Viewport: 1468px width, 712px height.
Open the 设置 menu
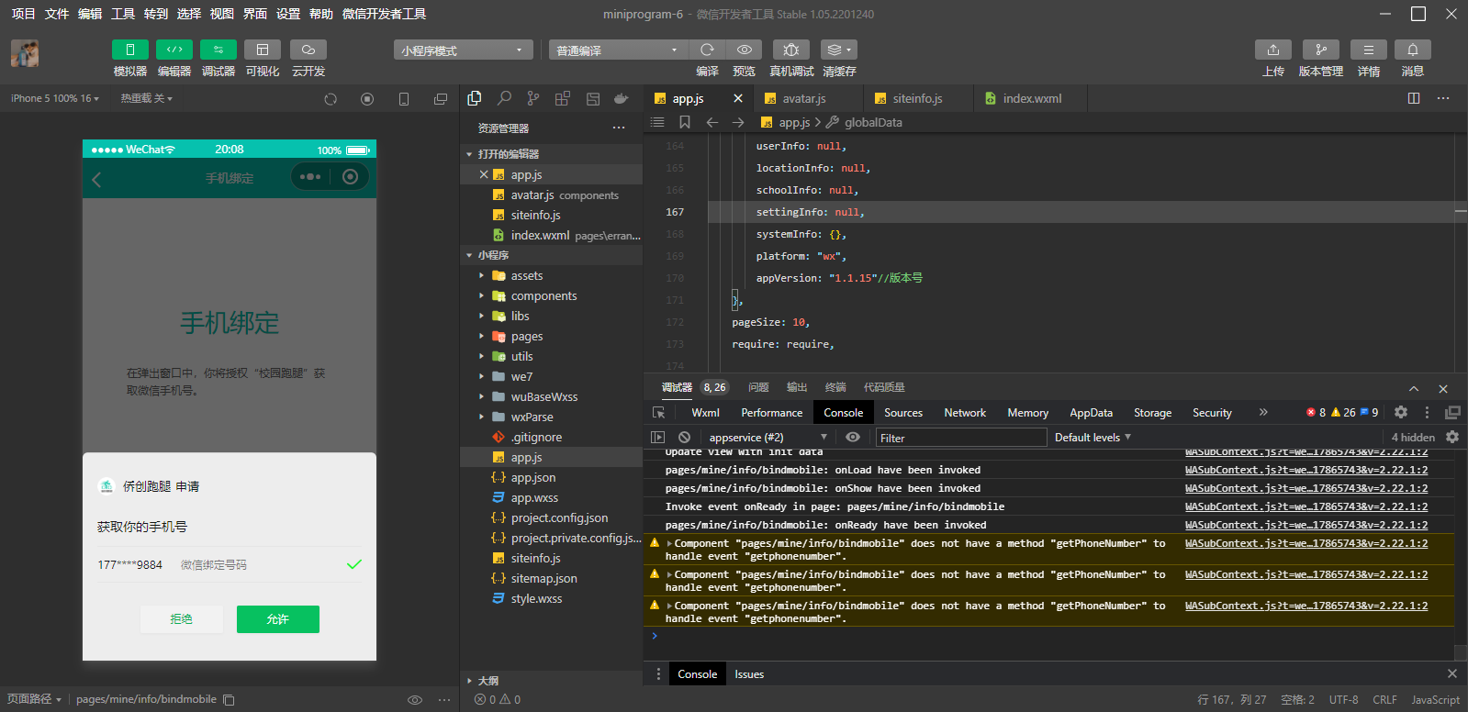(288, 14)
